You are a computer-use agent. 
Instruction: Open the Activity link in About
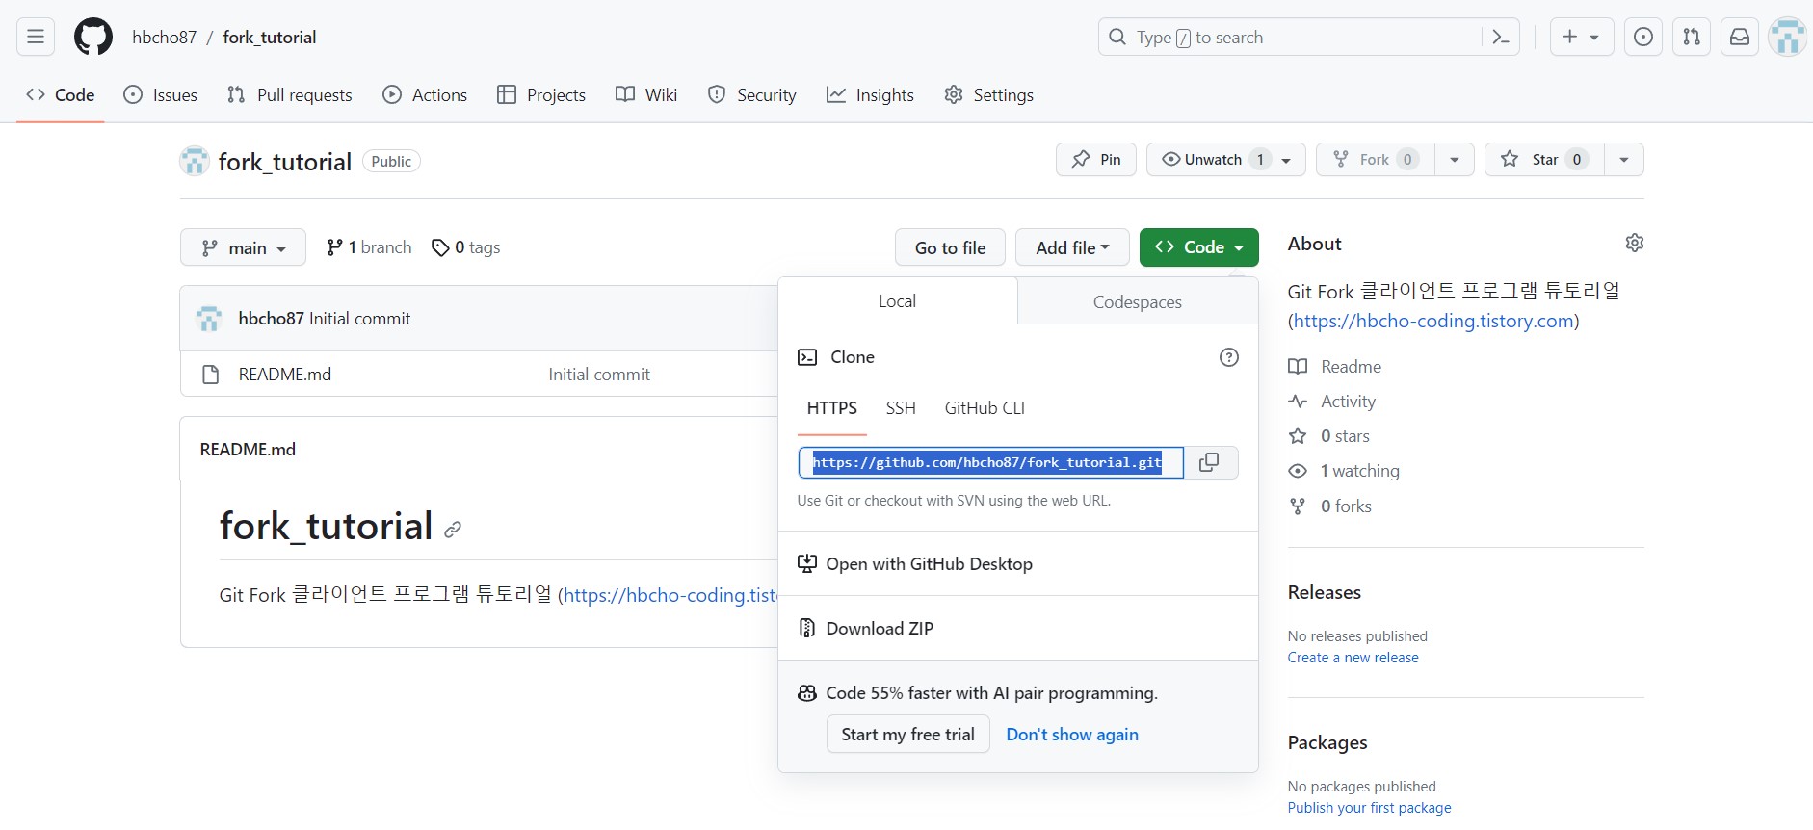(1332, 402)
